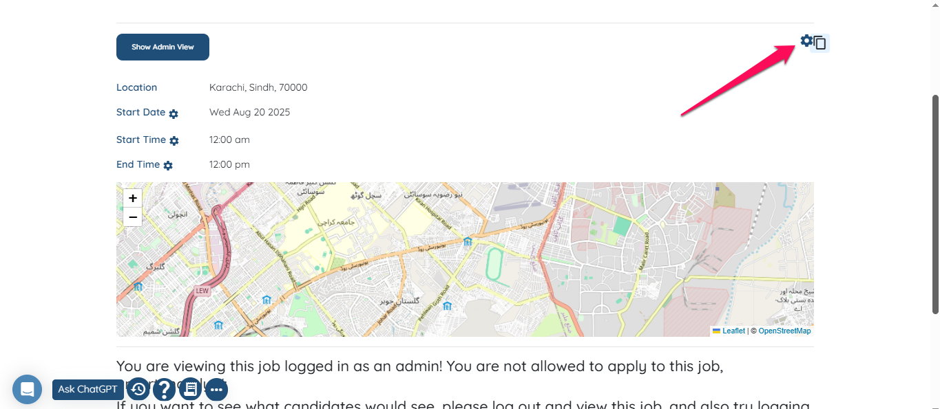
Task: Open the job settings gear icon
Action: coord(806,41)
